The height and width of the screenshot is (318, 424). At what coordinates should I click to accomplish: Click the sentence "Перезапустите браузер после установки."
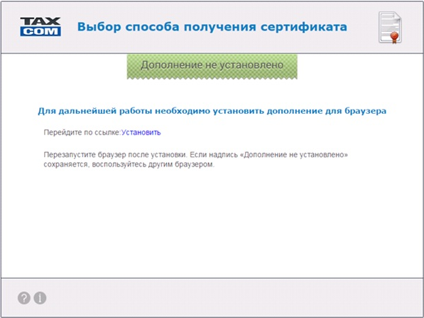pyautogui.click(x=115, y=154)
